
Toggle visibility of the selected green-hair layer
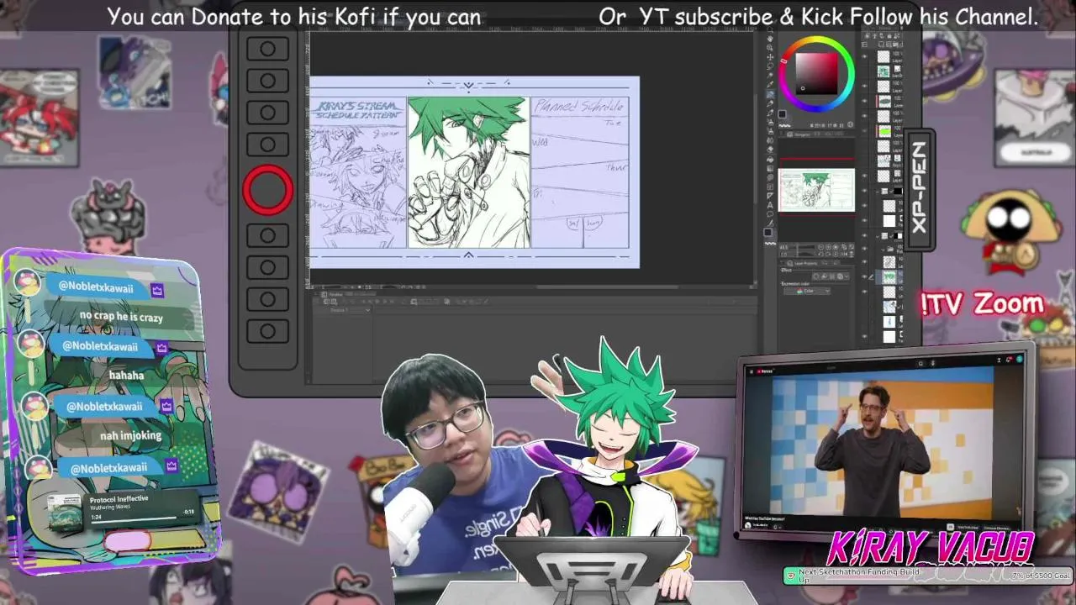click(864, 276)
